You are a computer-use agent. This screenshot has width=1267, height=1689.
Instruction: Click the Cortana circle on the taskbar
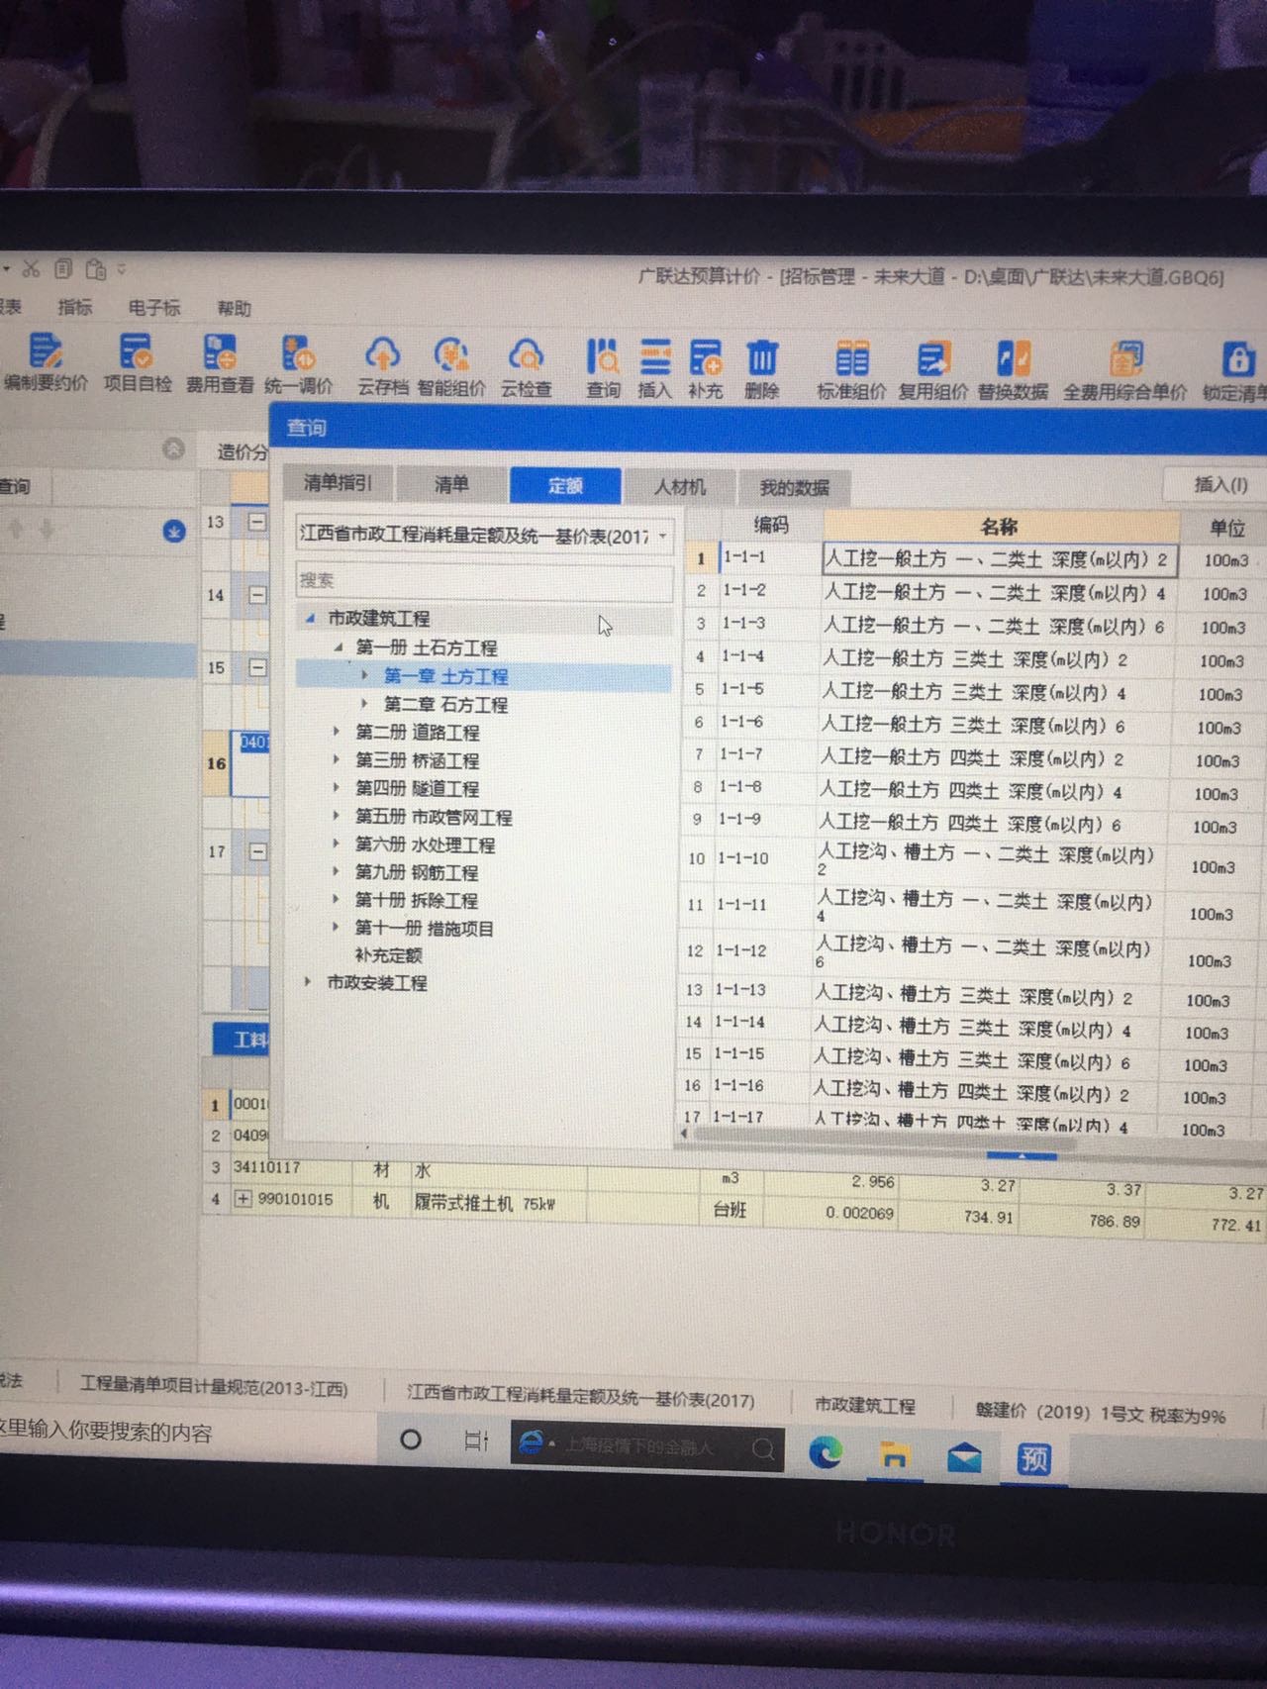[410, 1440]
